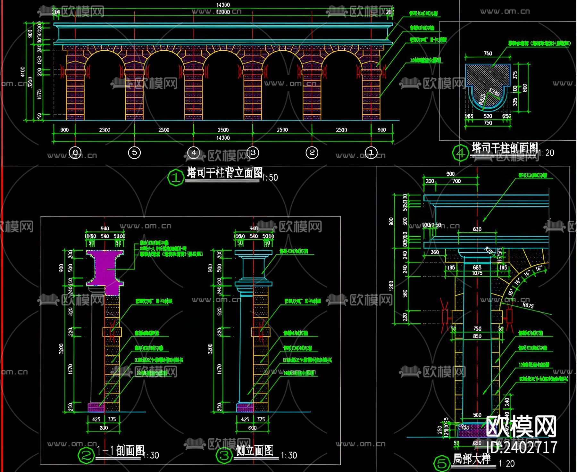Select the R240 radius label in column section
Screen dimensions: 577x472
pos(494,92)
